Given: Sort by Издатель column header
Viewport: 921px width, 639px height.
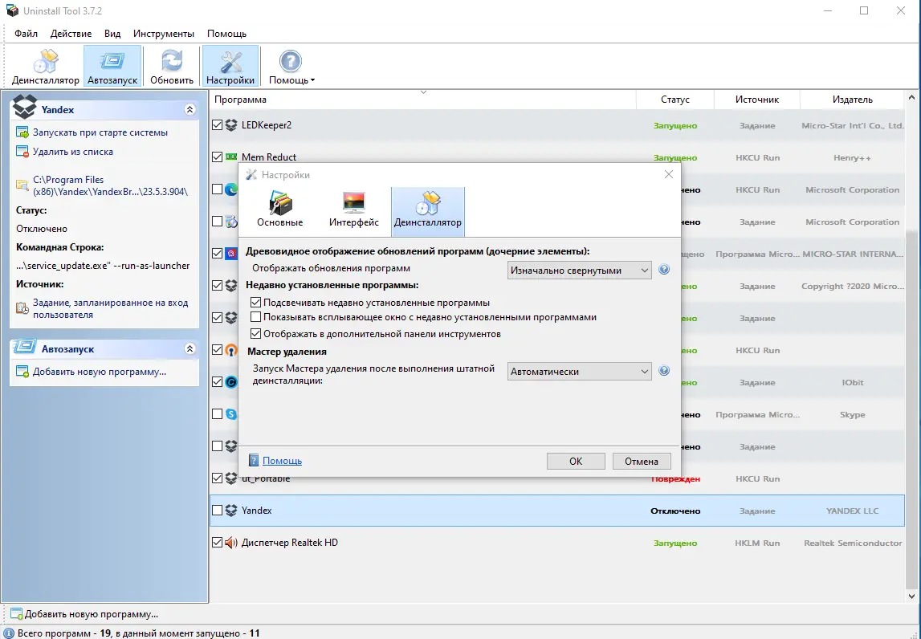Looking at the screenshot, I should click(x=852, y=100).
